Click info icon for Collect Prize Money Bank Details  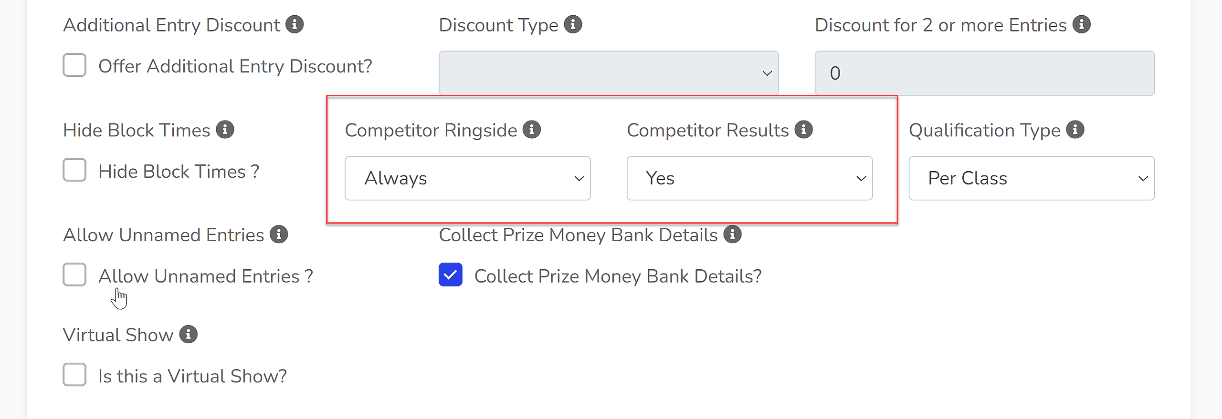733,235
